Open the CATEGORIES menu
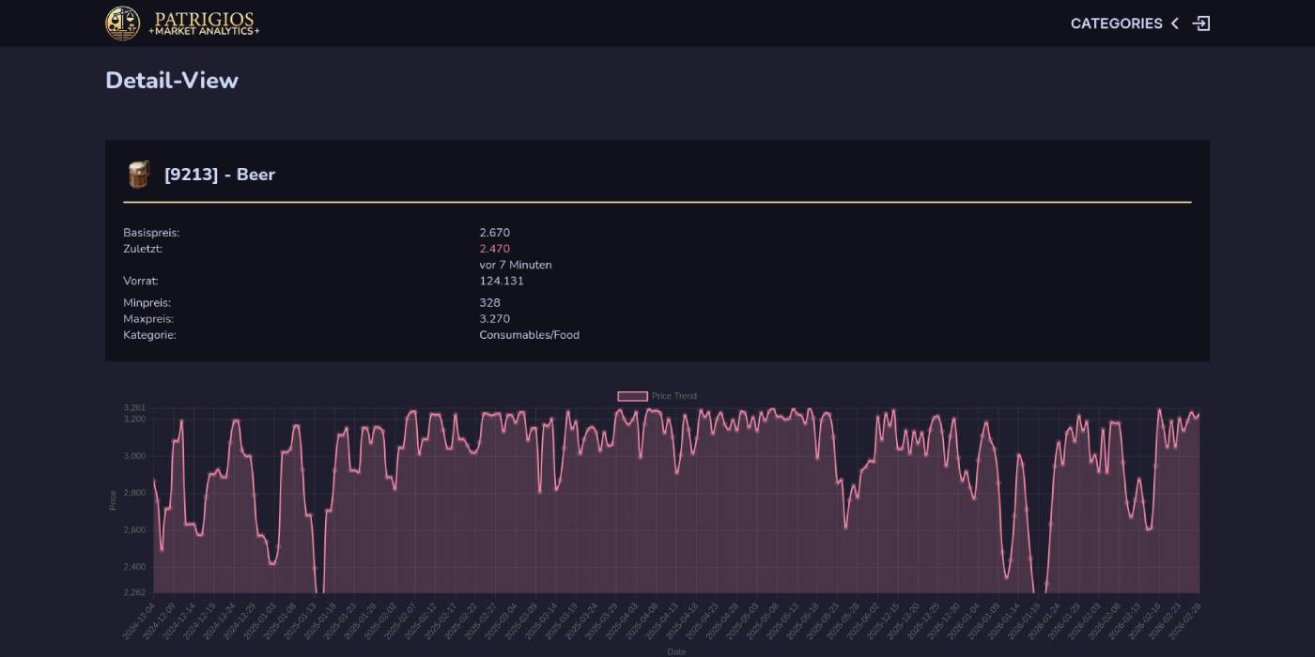Viewport: 1315px width, 657px height. click(1118, 23)
